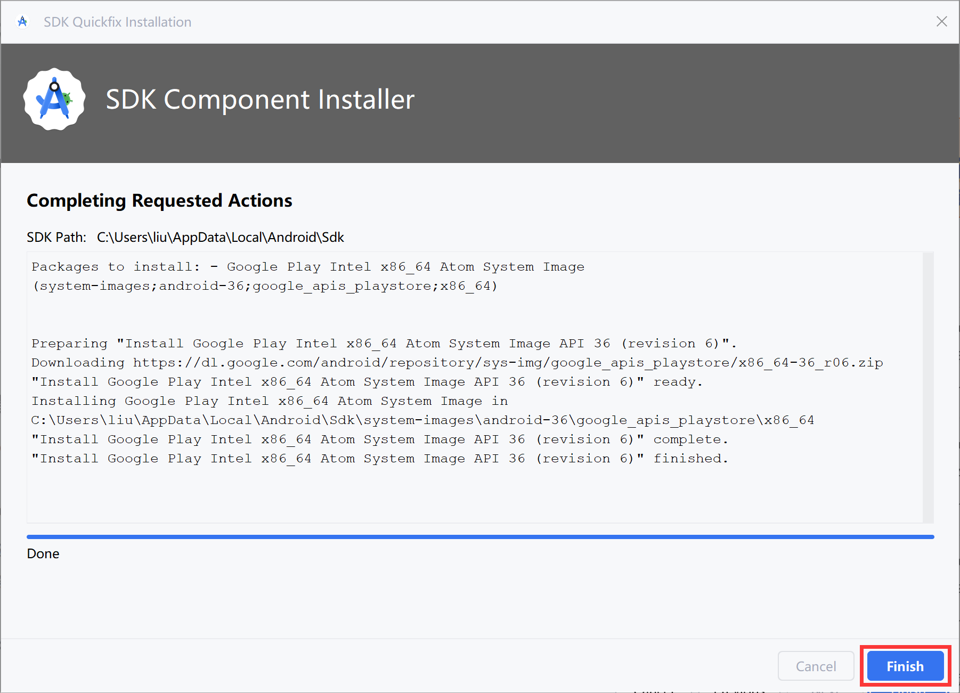Screen dimensions: 960x693
Task: Click the "Packages to install" log line
Action: point(307,267)
